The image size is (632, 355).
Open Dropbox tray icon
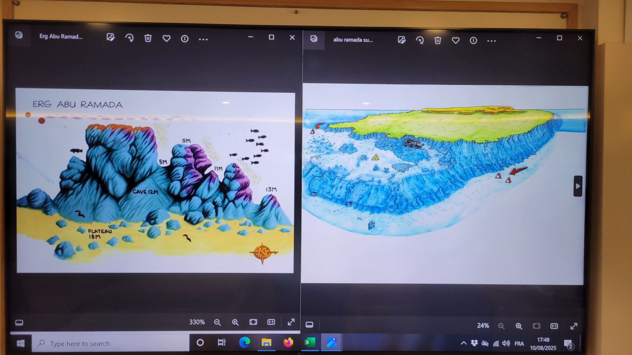point(474,343)
